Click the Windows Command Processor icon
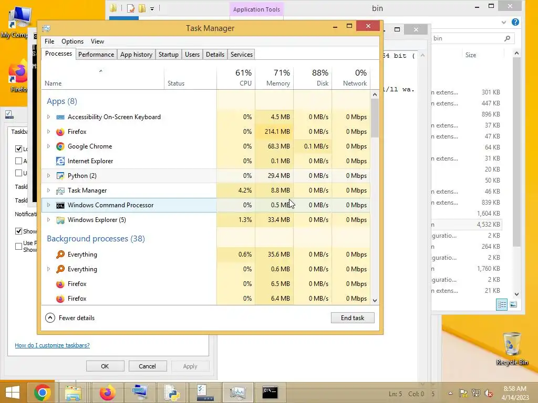The image size is (538, 403). tap(60, 205)
